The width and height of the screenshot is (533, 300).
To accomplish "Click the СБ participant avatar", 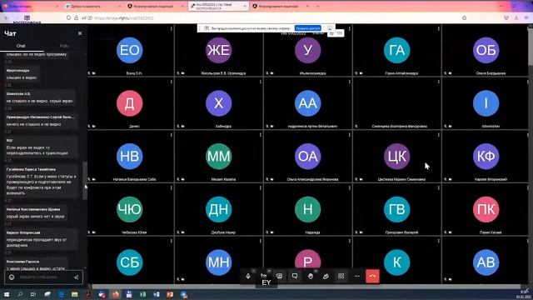I will pyautogui.click(x=130, y=262).
